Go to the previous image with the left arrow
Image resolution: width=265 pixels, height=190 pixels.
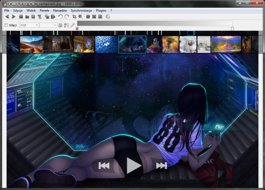pyautogui.click(x=7, y=16)
